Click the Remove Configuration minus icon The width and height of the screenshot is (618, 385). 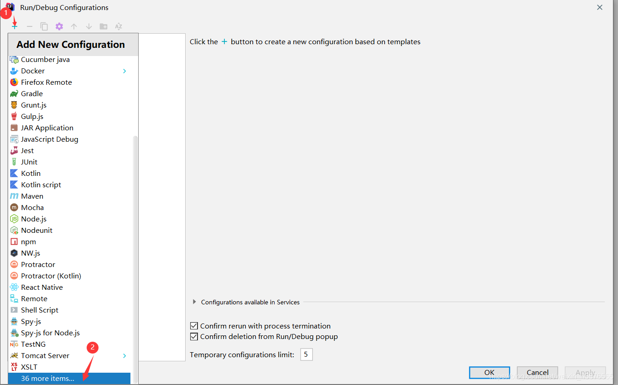[29, 26]
